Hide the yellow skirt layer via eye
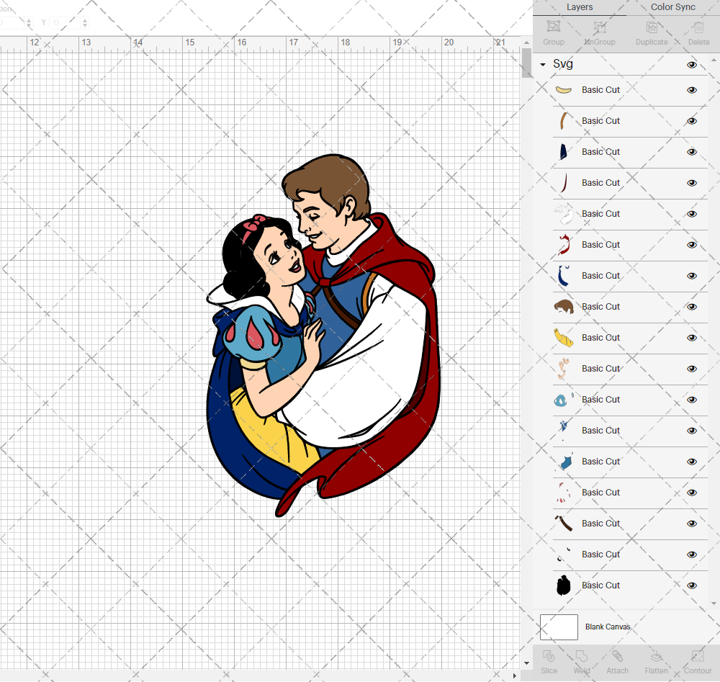 point(691,338)
